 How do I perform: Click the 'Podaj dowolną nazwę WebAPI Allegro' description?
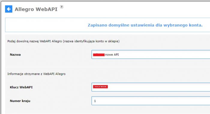click(64, 41)
